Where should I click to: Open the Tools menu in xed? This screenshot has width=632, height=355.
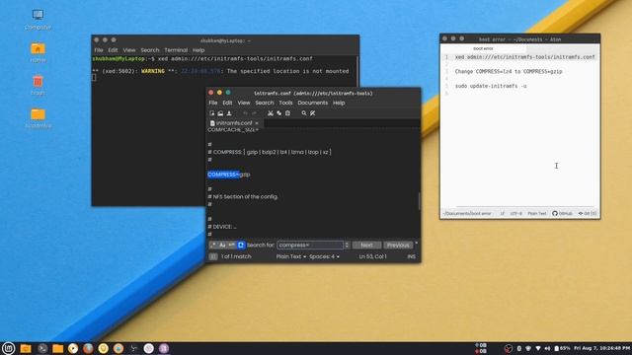285,103
